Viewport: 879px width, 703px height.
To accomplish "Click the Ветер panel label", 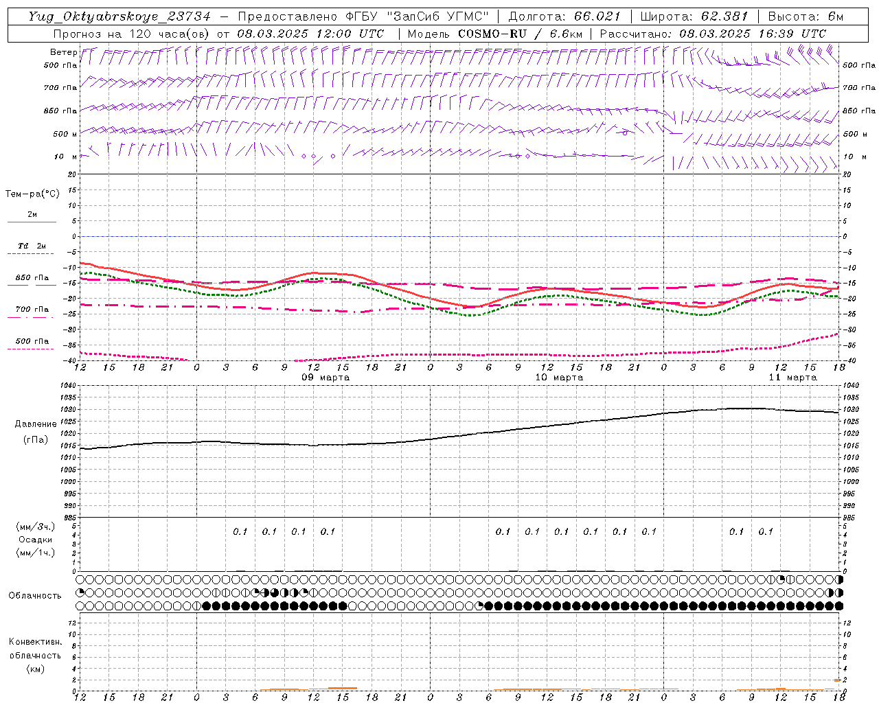I will click(63, 52).
